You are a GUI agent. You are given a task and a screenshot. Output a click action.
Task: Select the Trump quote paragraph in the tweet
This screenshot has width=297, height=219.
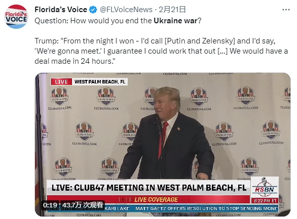161,51
